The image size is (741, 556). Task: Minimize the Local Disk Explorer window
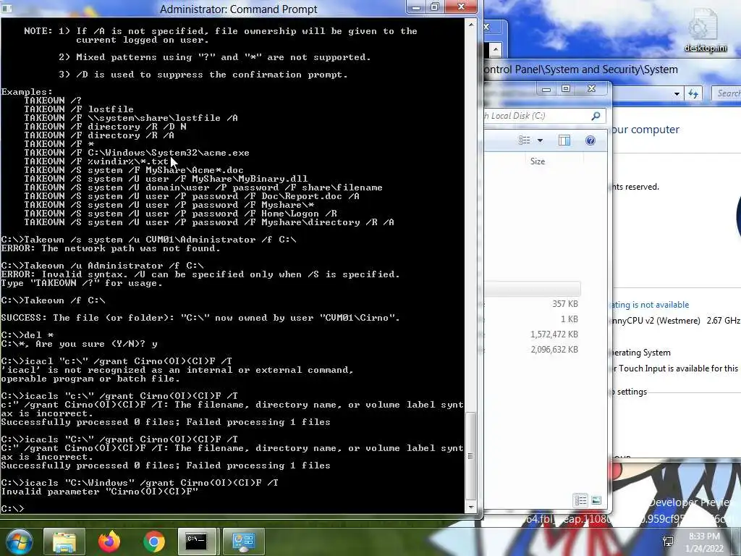coord(546,89)
